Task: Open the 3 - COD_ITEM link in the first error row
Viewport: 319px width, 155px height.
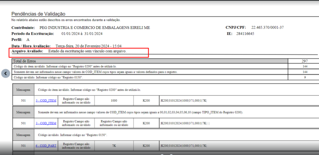Action: pos(46,101)
